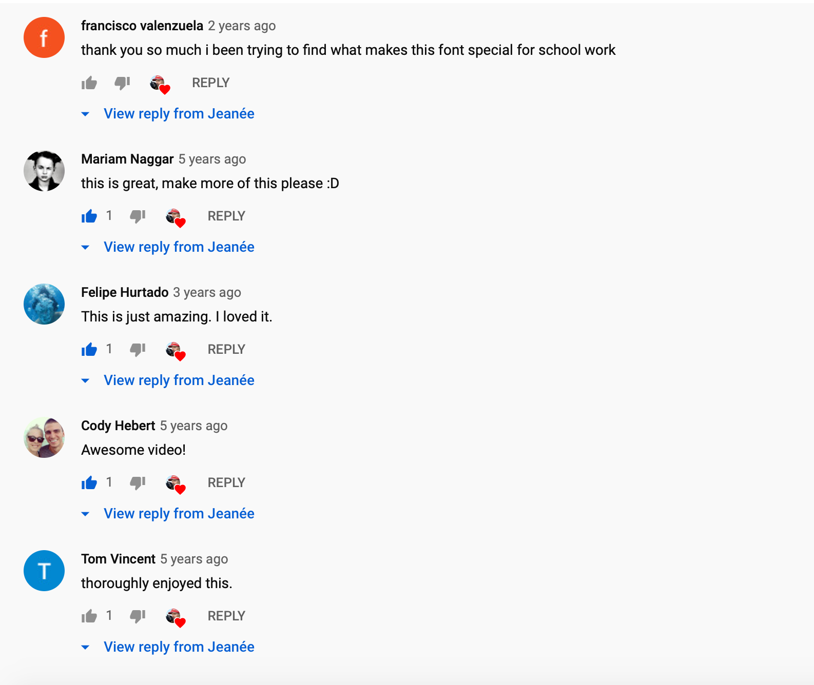Click Felipe Hurtado's 3 years ago timestamp
The image size is (814, 685).
point(207,292)
